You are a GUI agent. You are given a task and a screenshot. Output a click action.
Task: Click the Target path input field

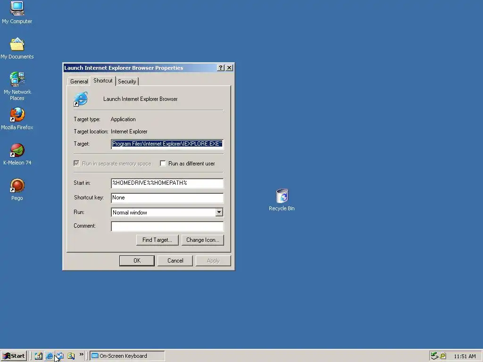tap(167, 144)
